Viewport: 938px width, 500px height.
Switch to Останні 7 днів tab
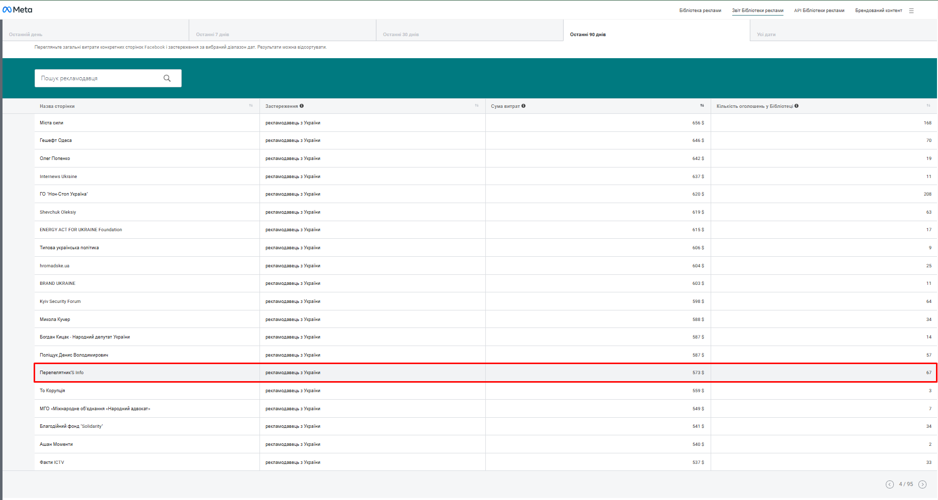[212, 35]
